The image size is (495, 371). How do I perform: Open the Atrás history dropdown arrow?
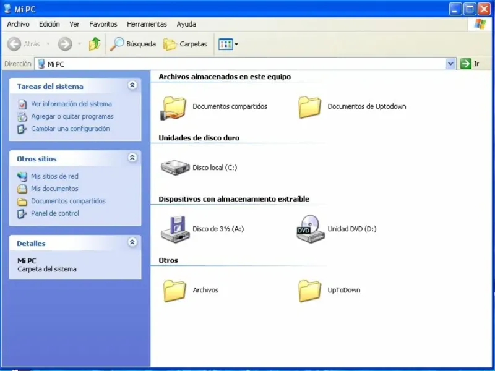(x=48, y=44)
